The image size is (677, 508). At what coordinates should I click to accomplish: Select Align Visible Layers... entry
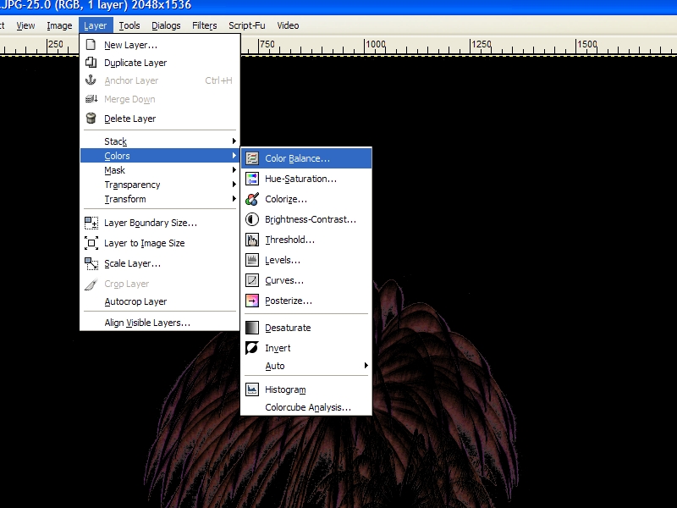click(160, 323)
